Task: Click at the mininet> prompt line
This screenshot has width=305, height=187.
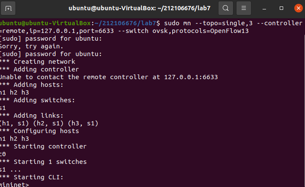Action: pos(15,185)
